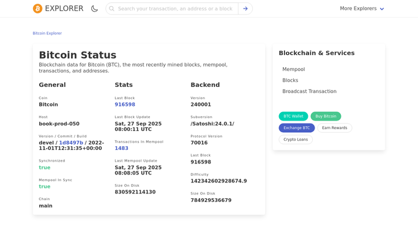The image size is (418, 235).
Task: Click the green Buy Bitcoin button
Action: coord(326,116)
